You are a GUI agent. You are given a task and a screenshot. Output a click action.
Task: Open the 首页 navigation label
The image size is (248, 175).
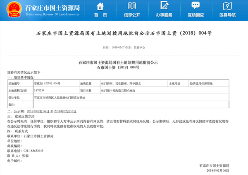100,15
